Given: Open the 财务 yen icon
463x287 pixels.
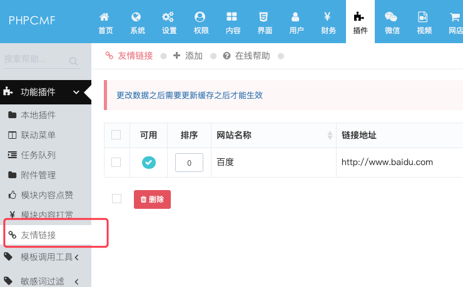Looking at the screenshot, I should coord(327,16).
